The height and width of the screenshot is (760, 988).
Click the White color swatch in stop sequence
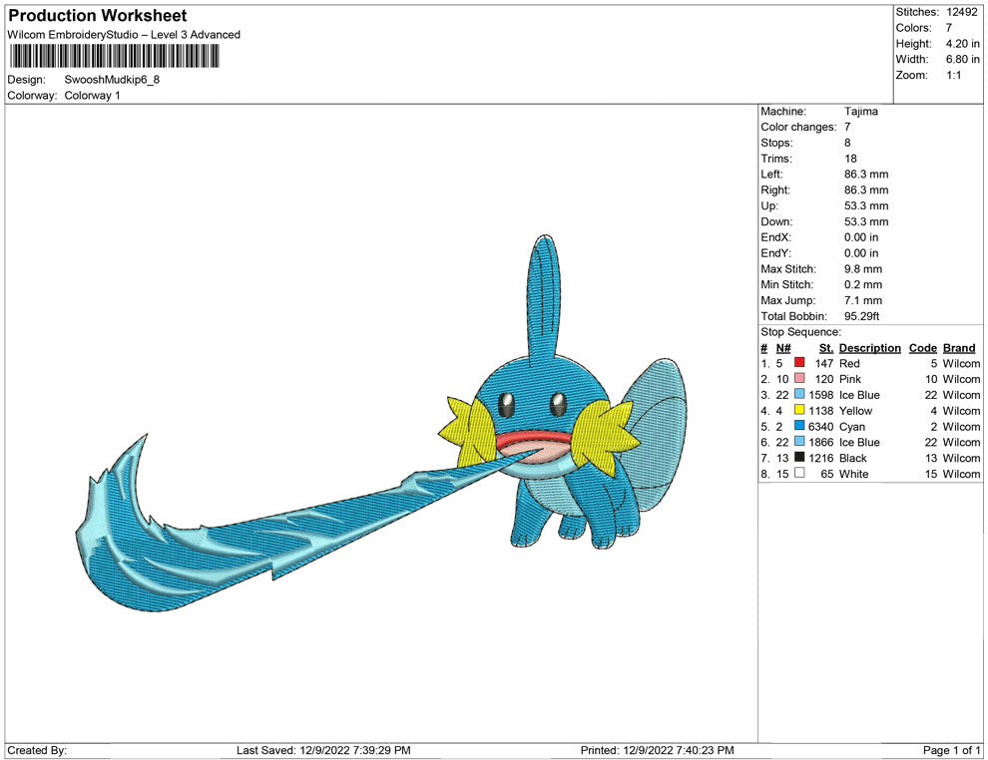click(x=799, y=473)
